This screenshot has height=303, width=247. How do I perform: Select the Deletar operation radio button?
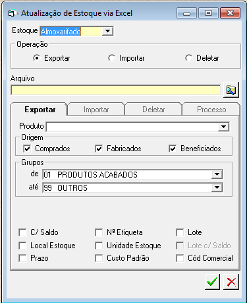[188, 58]
